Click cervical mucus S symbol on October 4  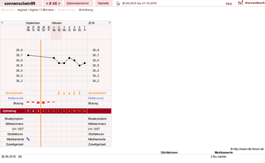click(69, 94)
